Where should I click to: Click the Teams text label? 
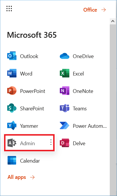tap(80, 109)
